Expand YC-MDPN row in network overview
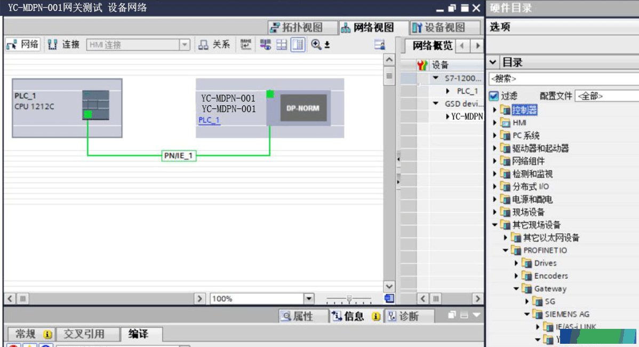Screen dimensions: 639x347 coord(448,116)
